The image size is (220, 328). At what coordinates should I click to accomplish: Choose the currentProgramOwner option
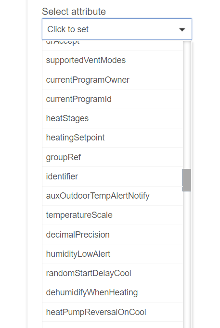coord(113,80)
